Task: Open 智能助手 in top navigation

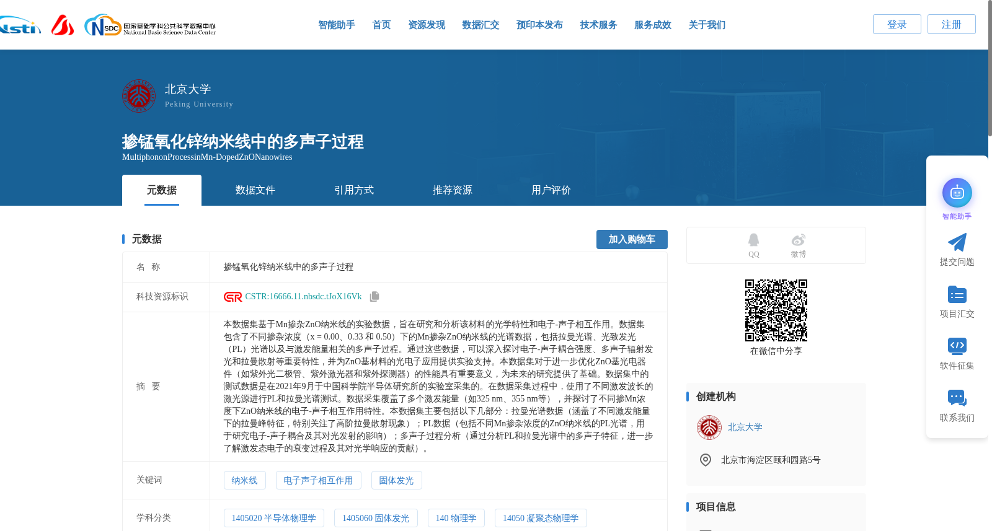Action: point(337,25)
